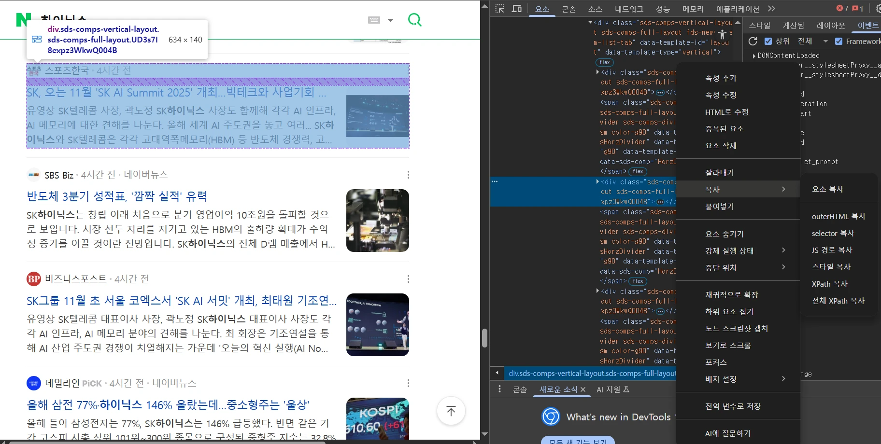
Task: Refresh event listeners with the reload icon
Action: click(753, 42)
